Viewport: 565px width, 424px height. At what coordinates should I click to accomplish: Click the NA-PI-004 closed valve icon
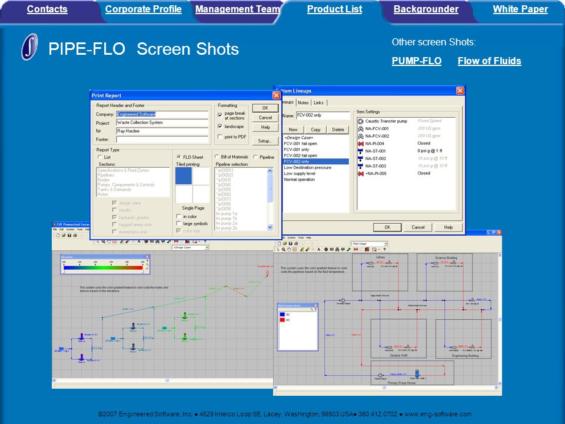click(x=360, y=144)
